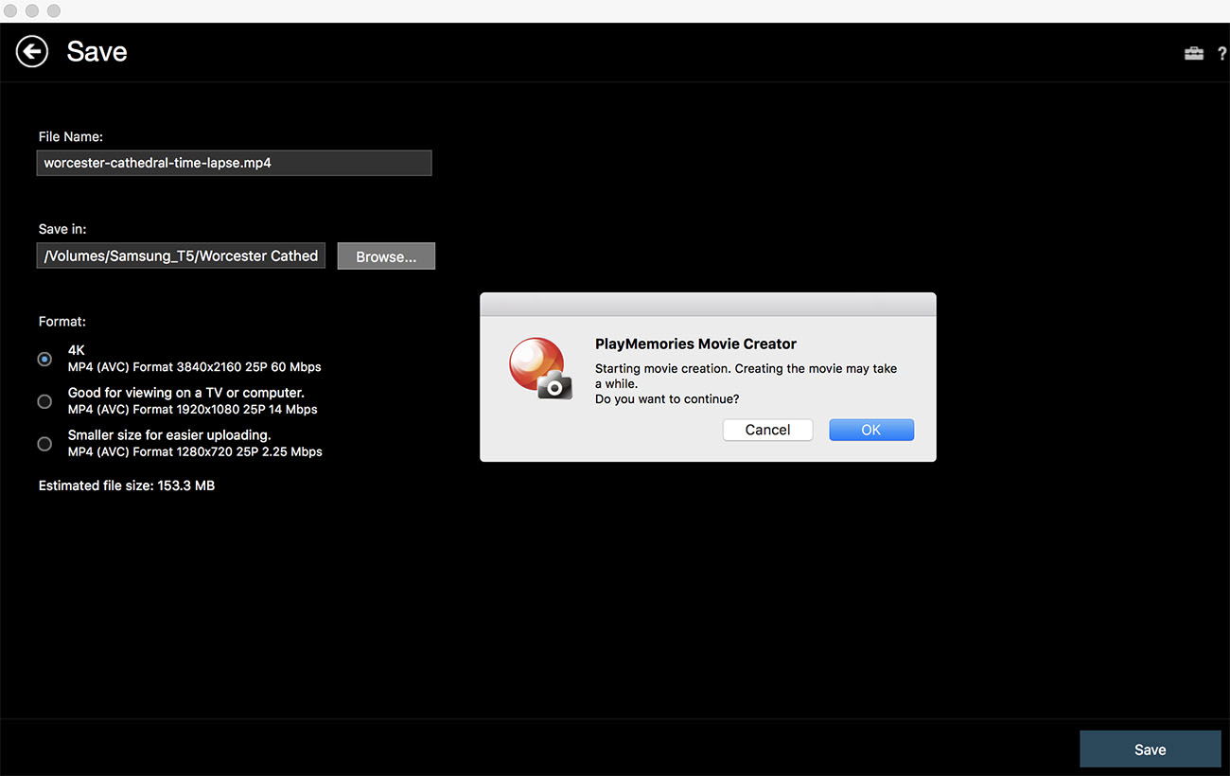1230x776 pixels.
Task: Click the 'Good for viewing on a TV or computer.' label
Action: coord(186,392)
